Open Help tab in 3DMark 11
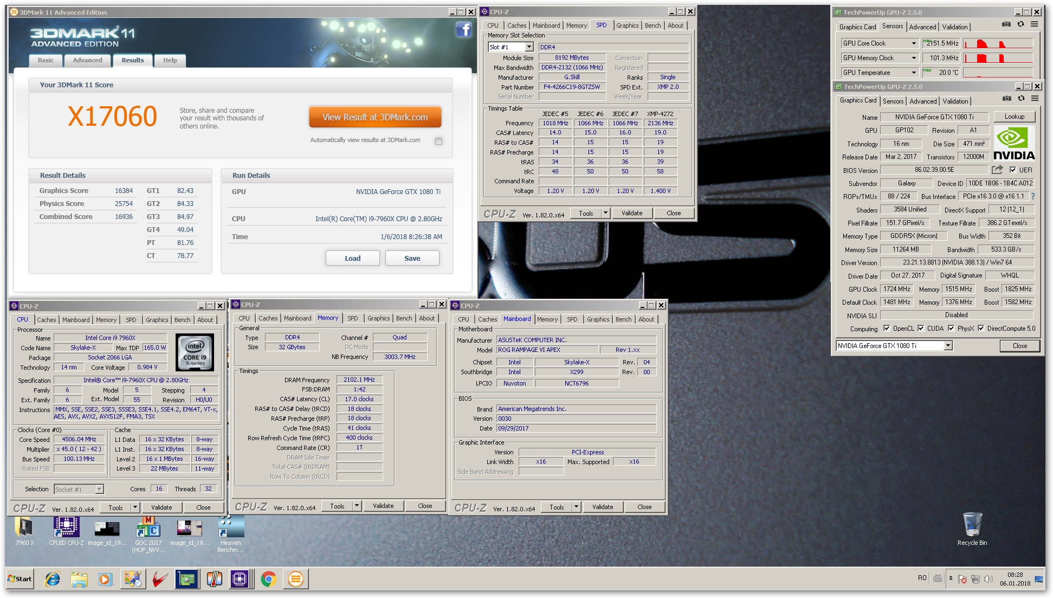This screenshot has height=598, width=1053. pos(170,60)
